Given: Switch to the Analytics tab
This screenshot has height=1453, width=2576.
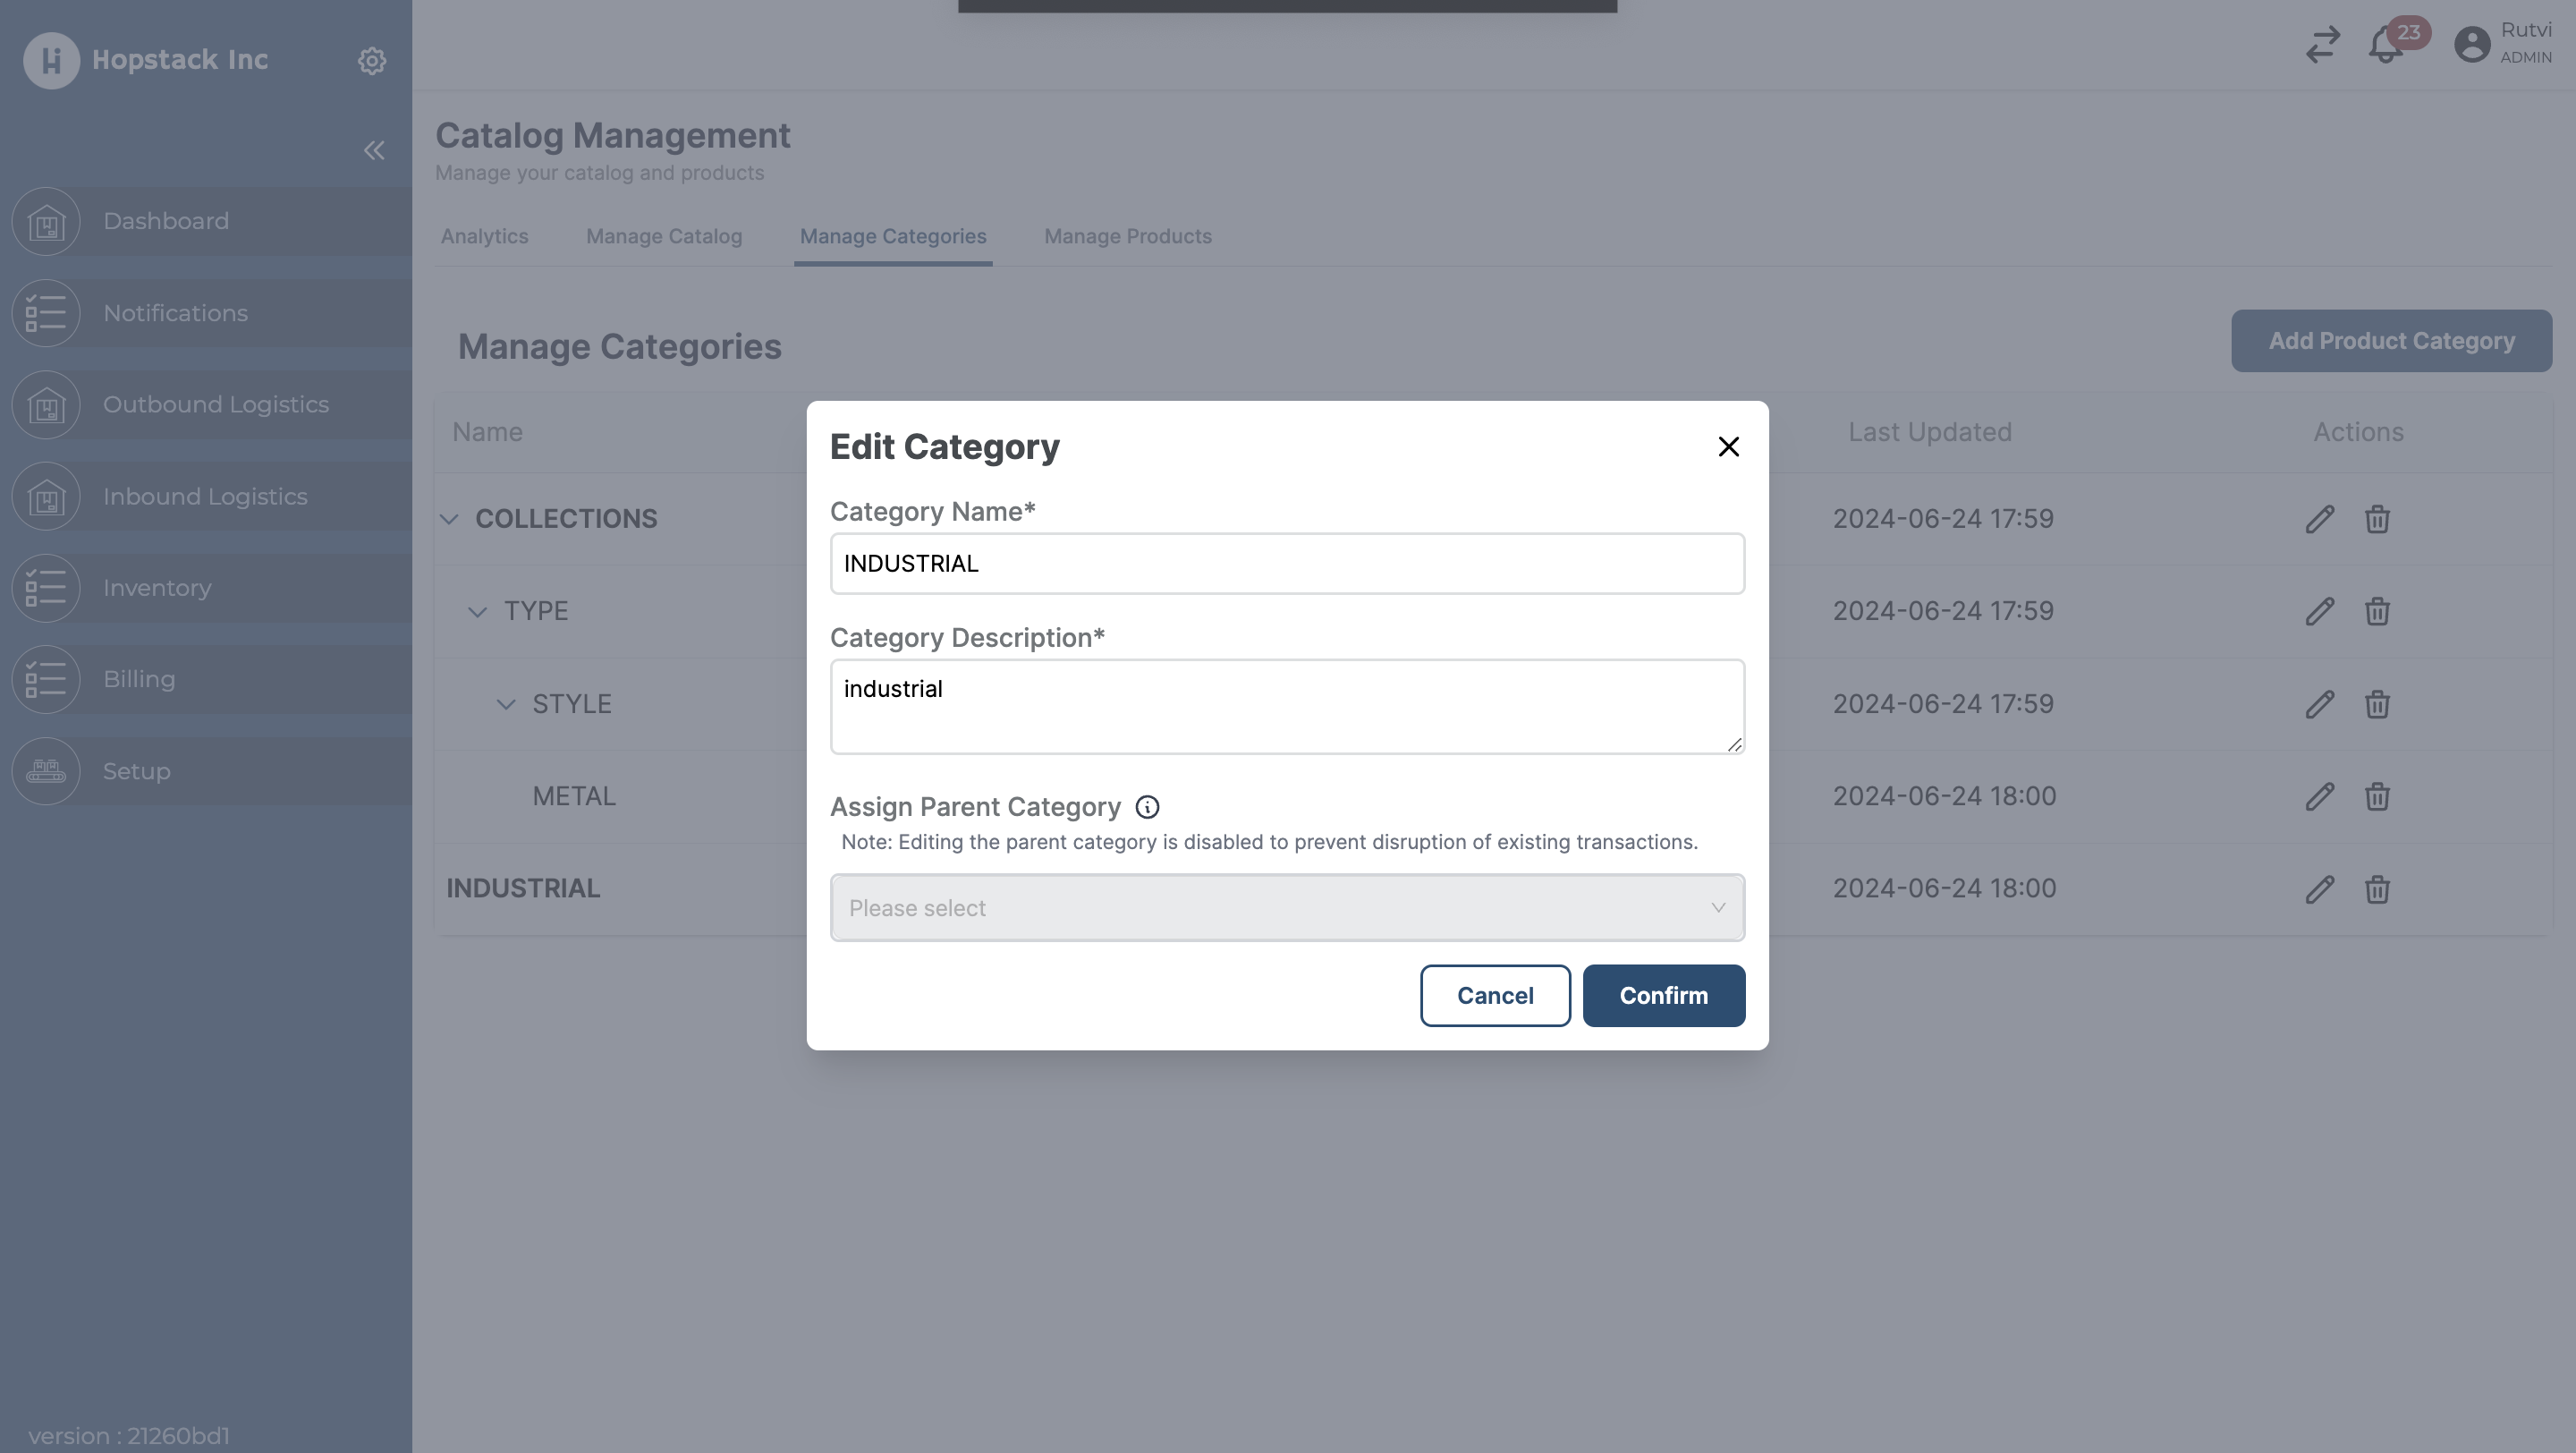Looking at the screenshot, I should (483, 235).
